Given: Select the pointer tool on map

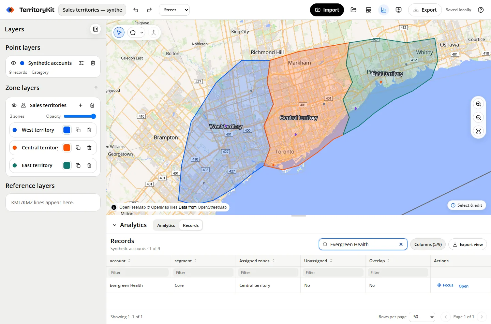Looking at the screenshot, I should (x=119, y=33).
